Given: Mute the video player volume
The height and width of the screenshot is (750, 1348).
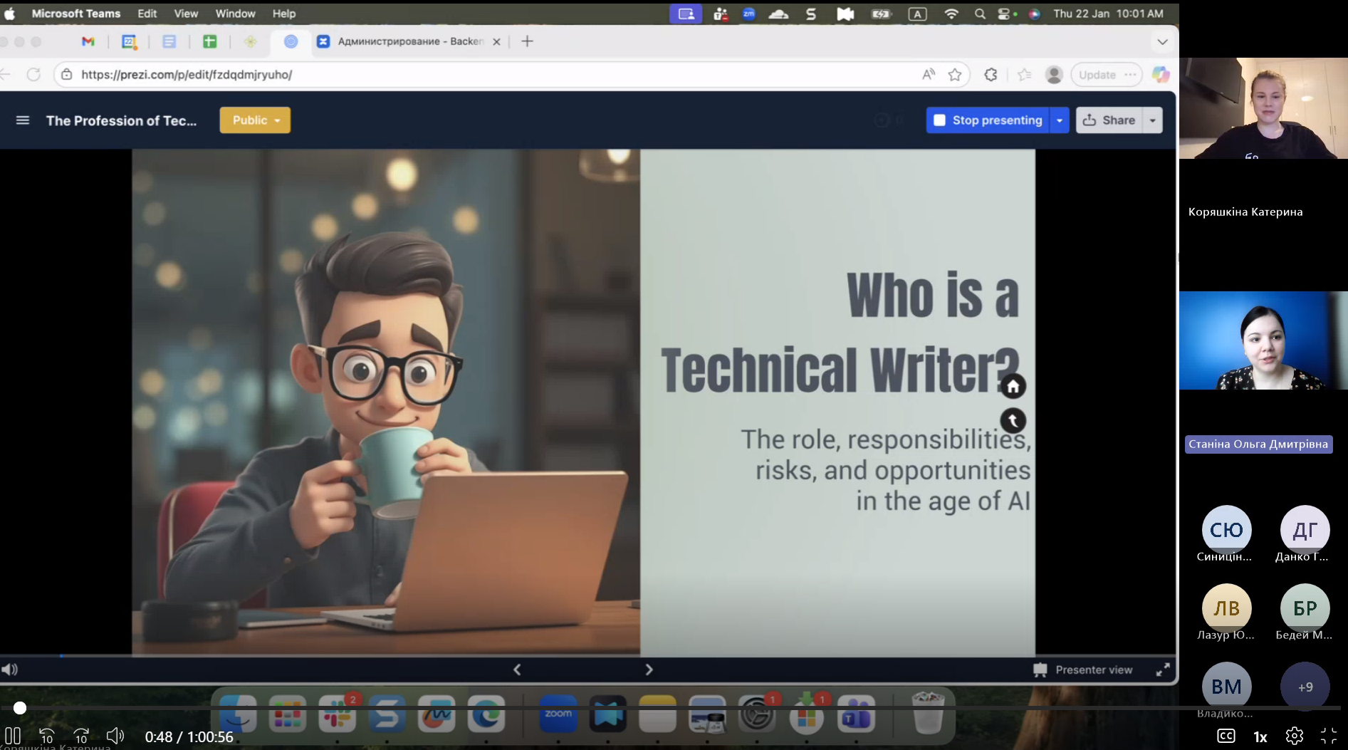Looking at the screenshot, I should pyautogui.click(x=115, y=736).
